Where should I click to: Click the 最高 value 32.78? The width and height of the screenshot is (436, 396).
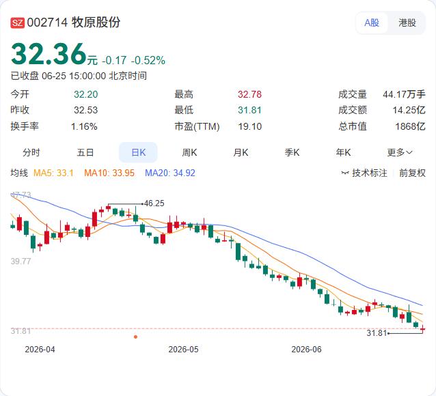pos(249,94)
